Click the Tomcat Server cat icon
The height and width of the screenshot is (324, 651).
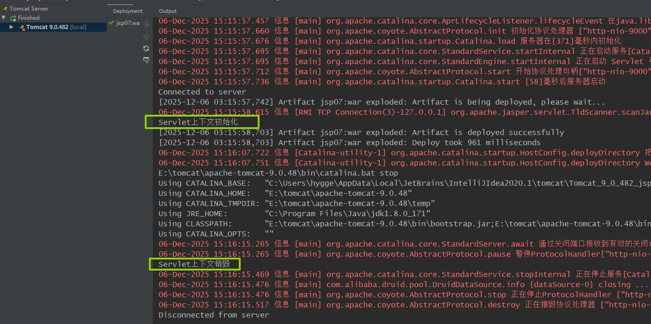[5, 9]
